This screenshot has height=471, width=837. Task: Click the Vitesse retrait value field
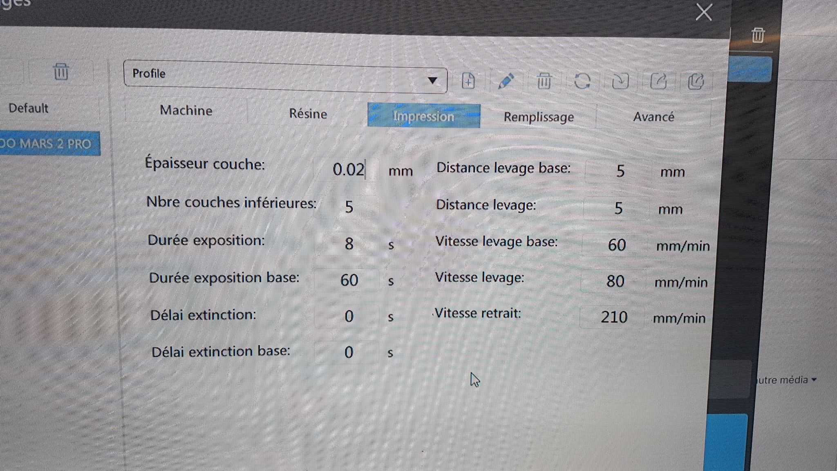[x=614, y=317]
